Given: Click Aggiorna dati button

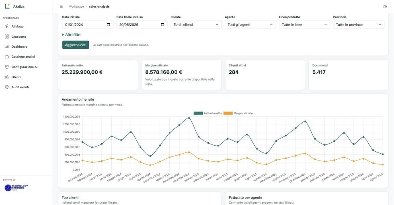Looking at the screenshot, I should tap(76, 45).
